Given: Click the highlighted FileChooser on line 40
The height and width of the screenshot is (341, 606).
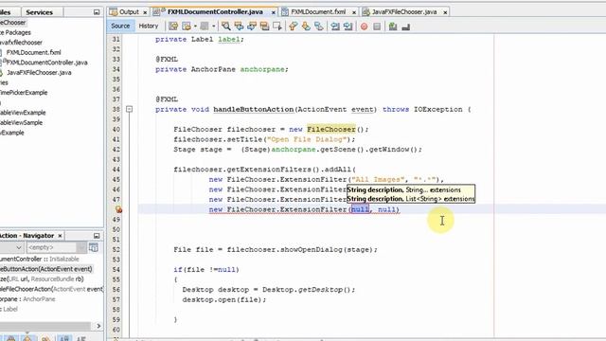Looking at the screenshot, I should (x=331, y=129).
